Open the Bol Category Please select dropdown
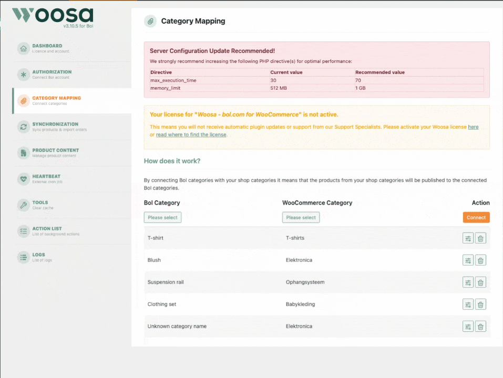This screenshot has height=378, width=503. tap(162, 217)
